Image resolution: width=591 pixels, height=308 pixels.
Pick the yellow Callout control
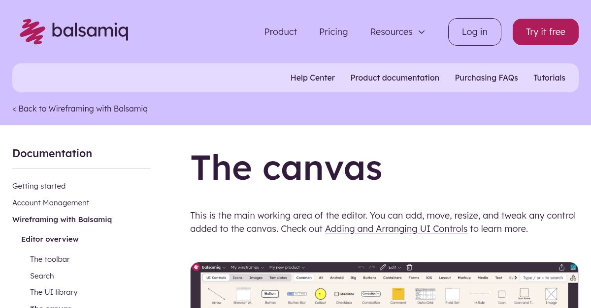click(x=320, y=294)
